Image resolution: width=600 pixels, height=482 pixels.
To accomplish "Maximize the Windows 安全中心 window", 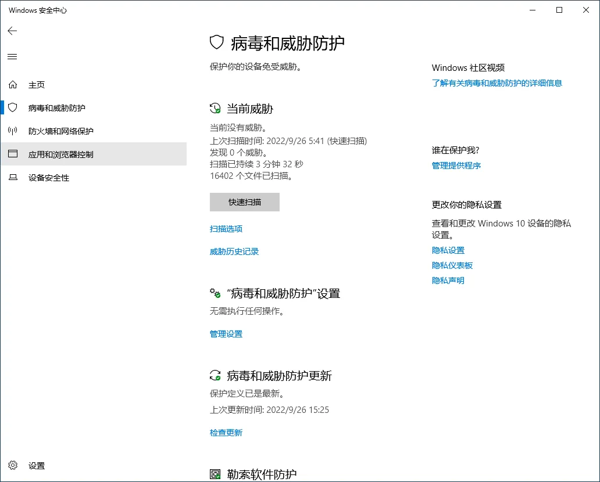I will (x=559, y=10).
